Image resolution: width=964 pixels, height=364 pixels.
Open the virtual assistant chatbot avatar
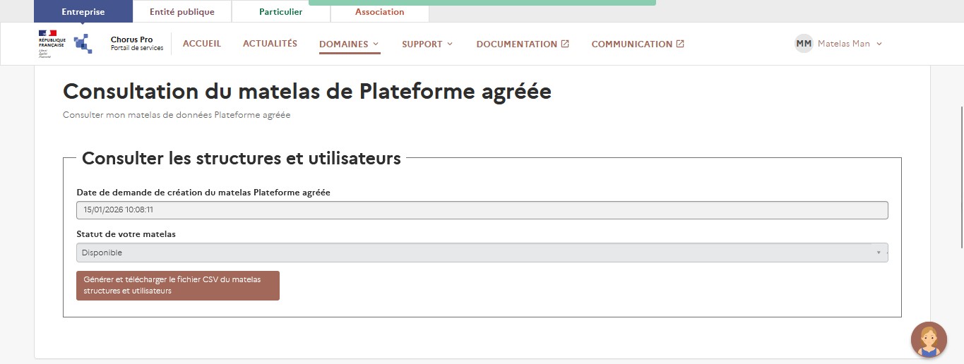pos(928,339)
